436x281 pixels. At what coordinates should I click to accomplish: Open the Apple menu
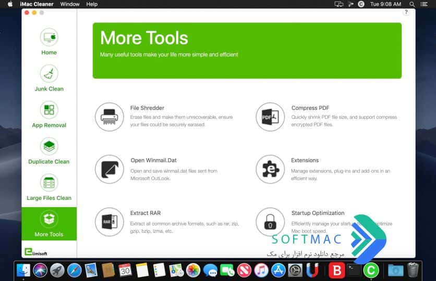[x=10, y=4]
